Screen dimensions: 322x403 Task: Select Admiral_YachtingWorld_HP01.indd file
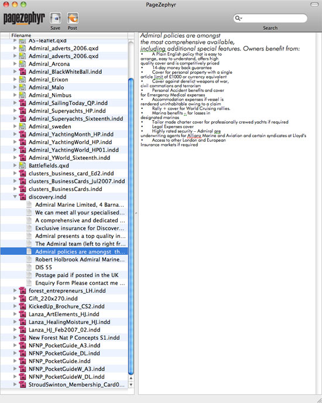pyautogui.click(x=64, y=150)
